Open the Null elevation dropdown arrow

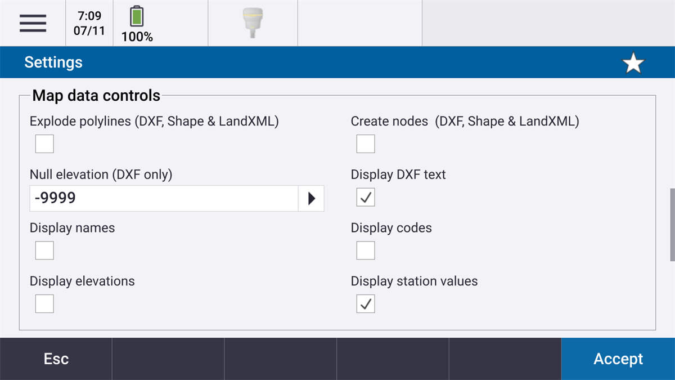[311, 198]
